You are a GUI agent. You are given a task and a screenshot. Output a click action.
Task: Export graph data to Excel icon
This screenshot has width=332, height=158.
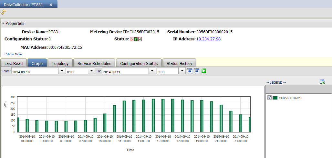[322, 82]
